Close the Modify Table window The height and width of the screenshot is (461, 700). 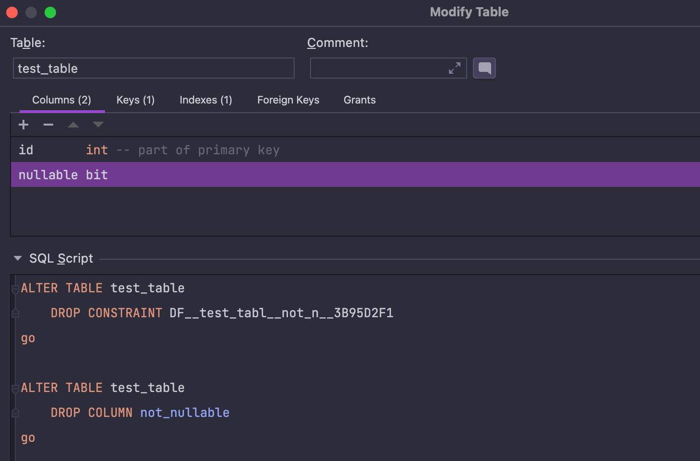12,12
